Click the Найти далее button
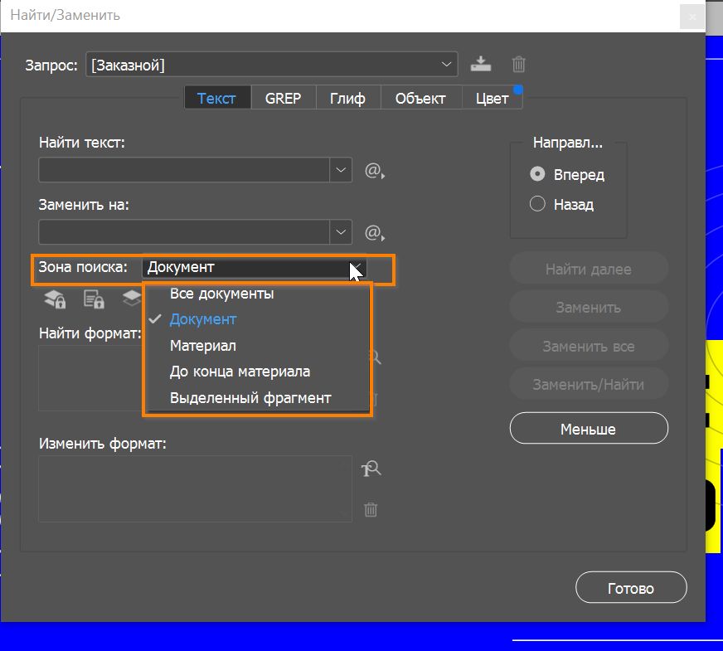This screenshot has width=723, height=651. [x=589, y=269]
